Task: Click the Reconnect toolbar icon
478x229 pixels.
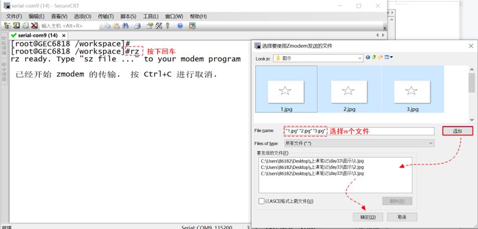Action: pos(25,25)
